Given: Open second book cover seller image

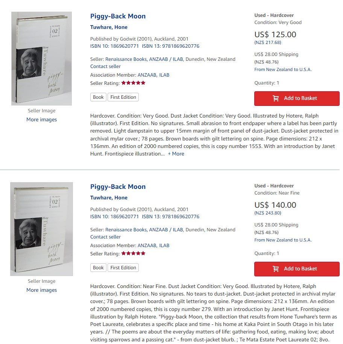Looking at the screenshot, I should pos(41,229).
